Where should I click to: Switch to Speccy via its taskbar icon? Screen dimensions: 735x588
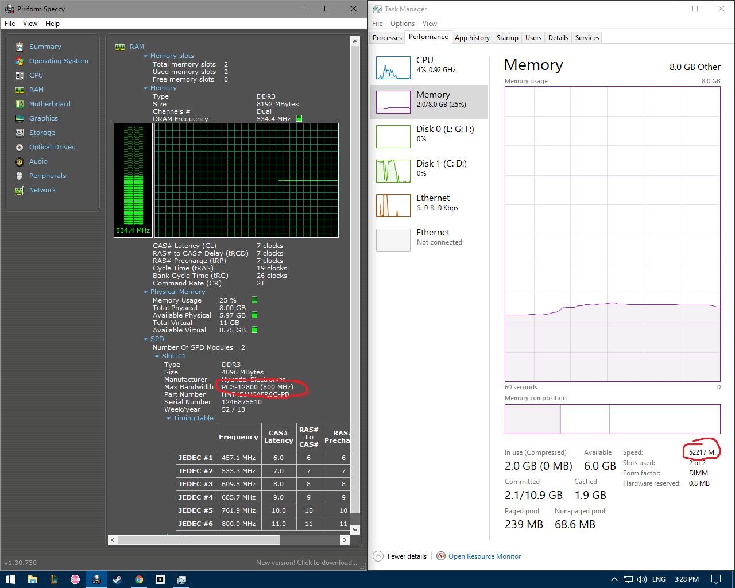pos(96,579)
